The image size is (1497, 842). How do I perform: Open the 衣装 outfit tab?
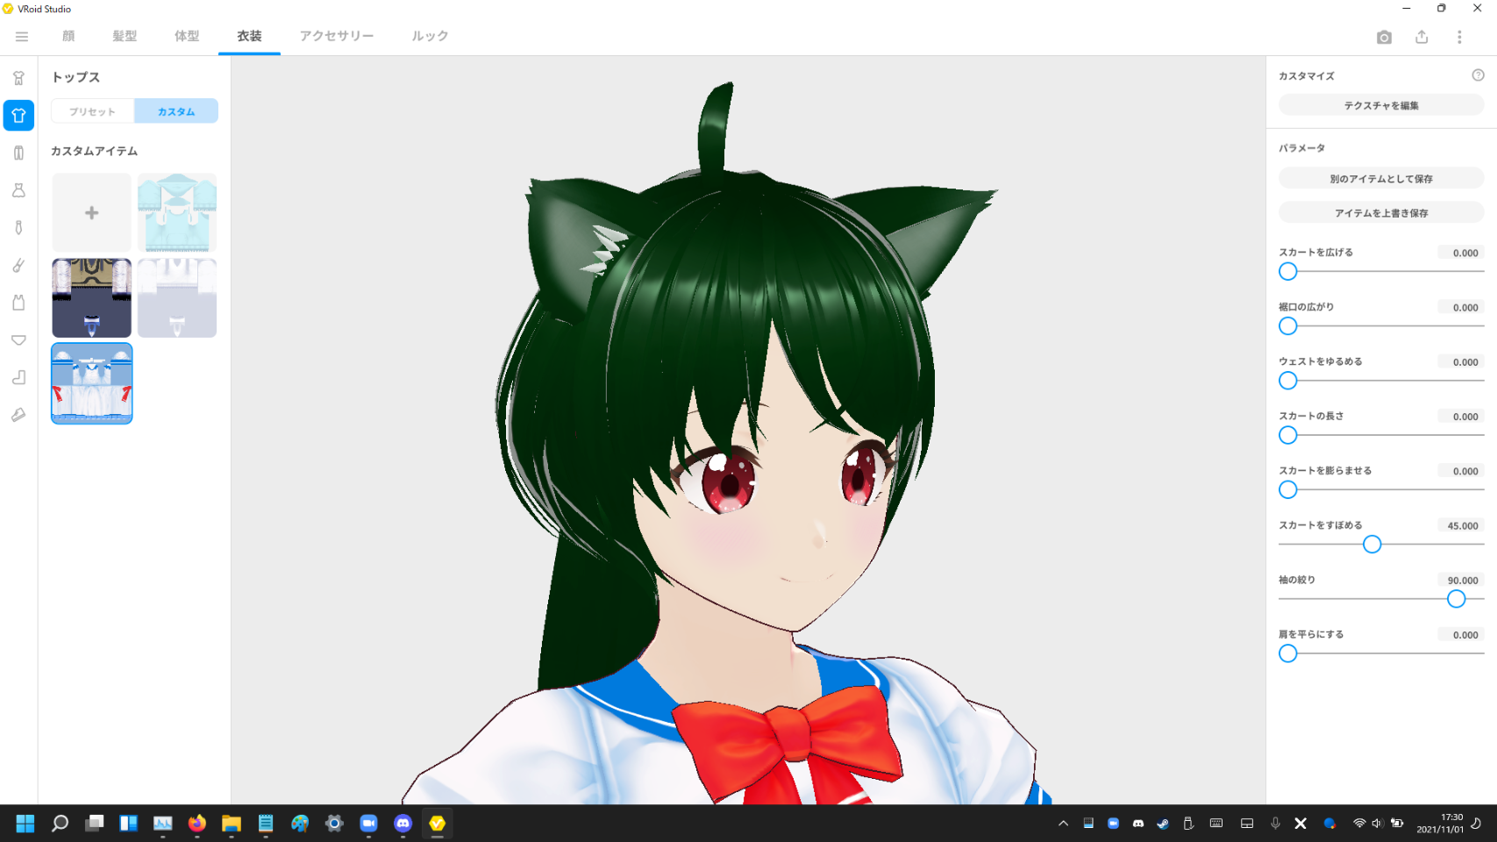click(249, 36)
